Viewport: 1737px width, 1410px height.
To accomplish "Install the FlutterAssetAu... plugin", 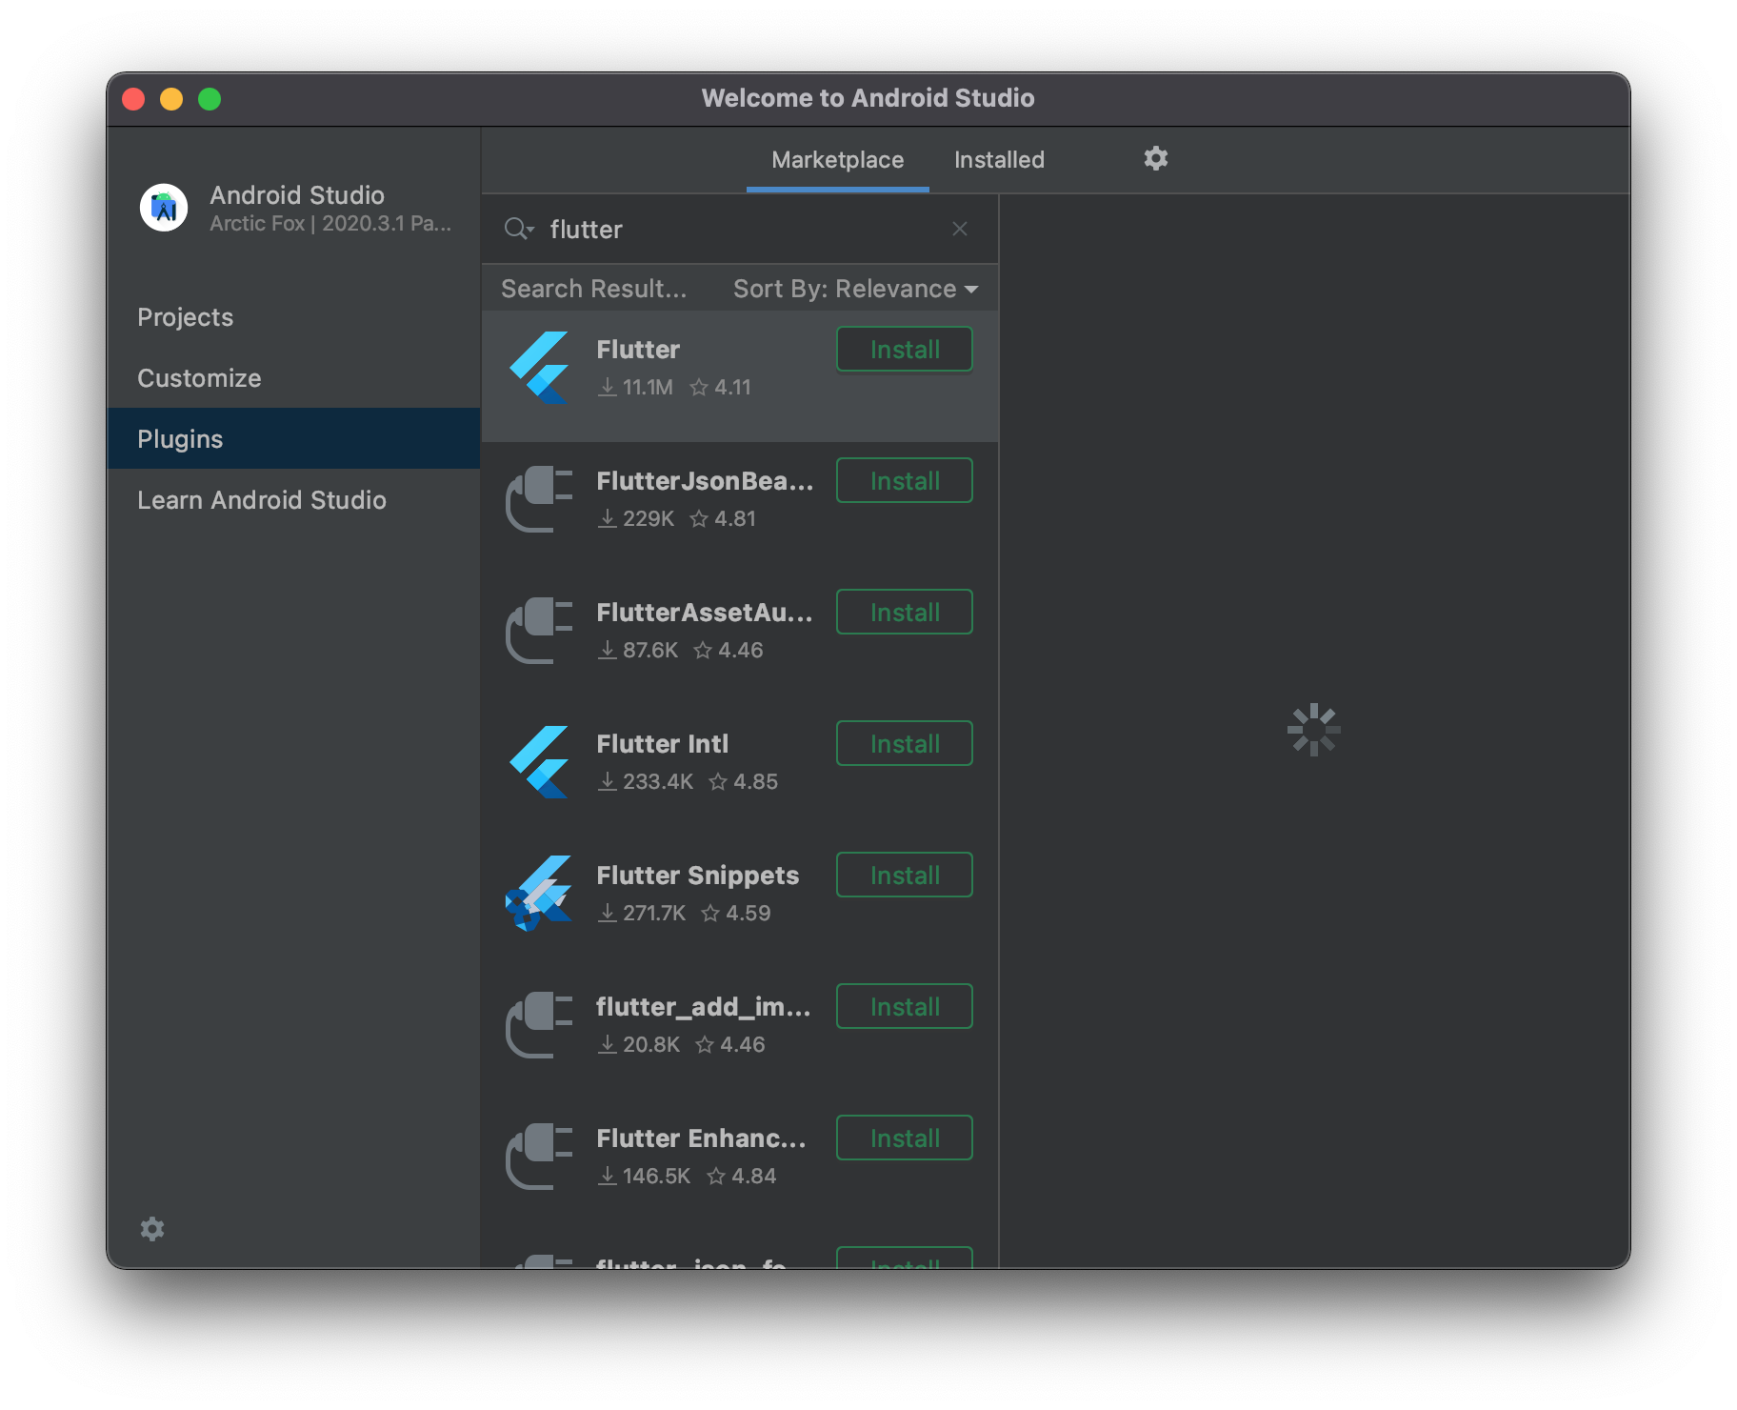I will pyautogui.click(x=905, y=612).
